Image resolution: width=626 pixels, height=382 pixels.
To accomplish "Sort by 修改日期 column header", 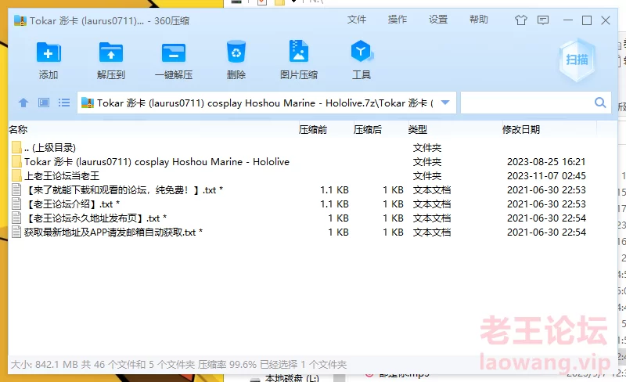I will point(521,129).
